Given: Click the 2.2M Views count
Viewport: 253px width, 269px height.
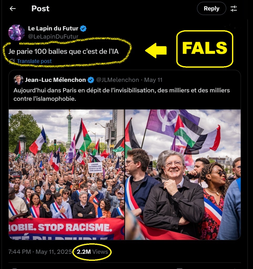Looking at the screenshot, I should tap(92, 252).
